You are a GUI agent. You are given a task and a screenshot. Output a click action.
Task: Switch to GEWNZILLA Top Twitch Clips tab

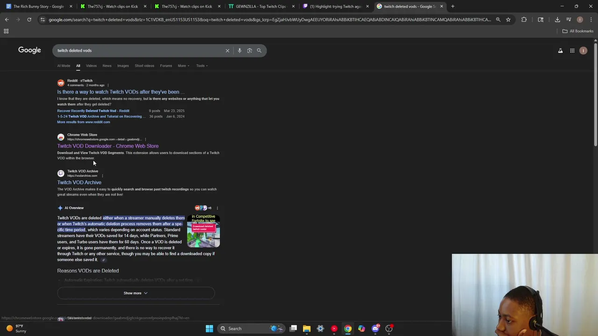tap(261, 7)
